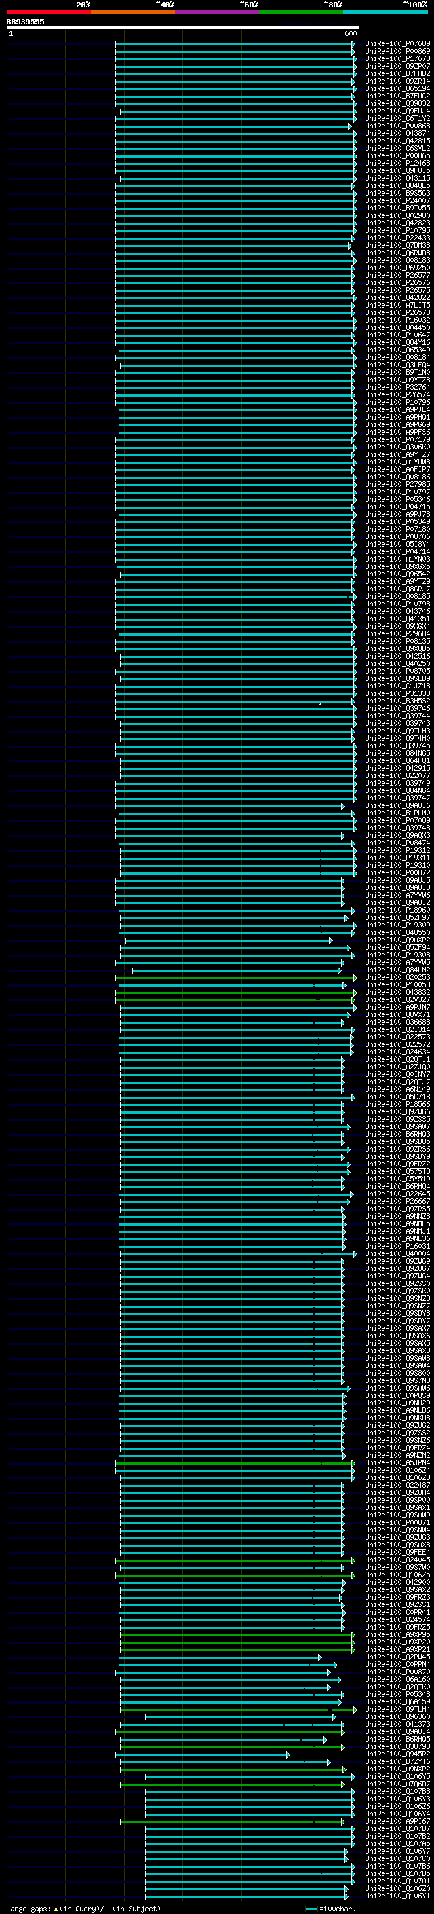Select hit label UniRef100_P18960
Image resolution: width=434 pixels, height=1914 pixels.
tap(397, 909)
